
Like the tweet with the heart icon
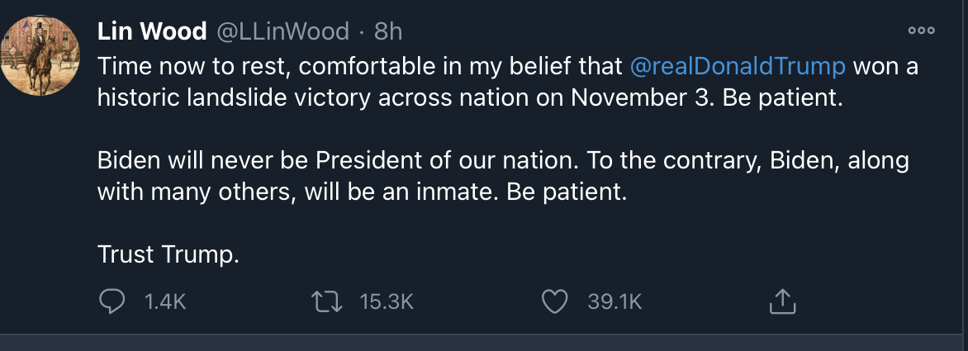tap(554, 301)
